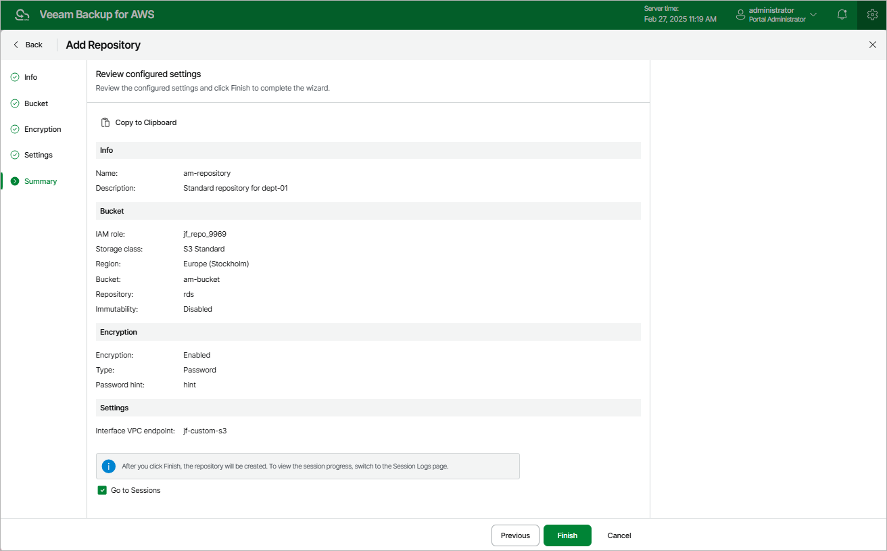Image resolution: width=887 pixels, height=551 pixels.
Task: Open the Settings wizard step
Action: pyautogui.click(x=38, y=155)
